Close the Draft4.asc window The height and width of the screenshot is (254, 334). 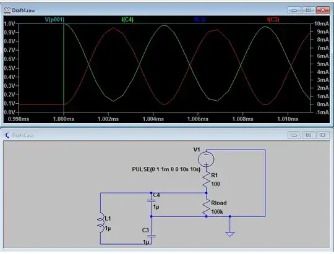323,135
